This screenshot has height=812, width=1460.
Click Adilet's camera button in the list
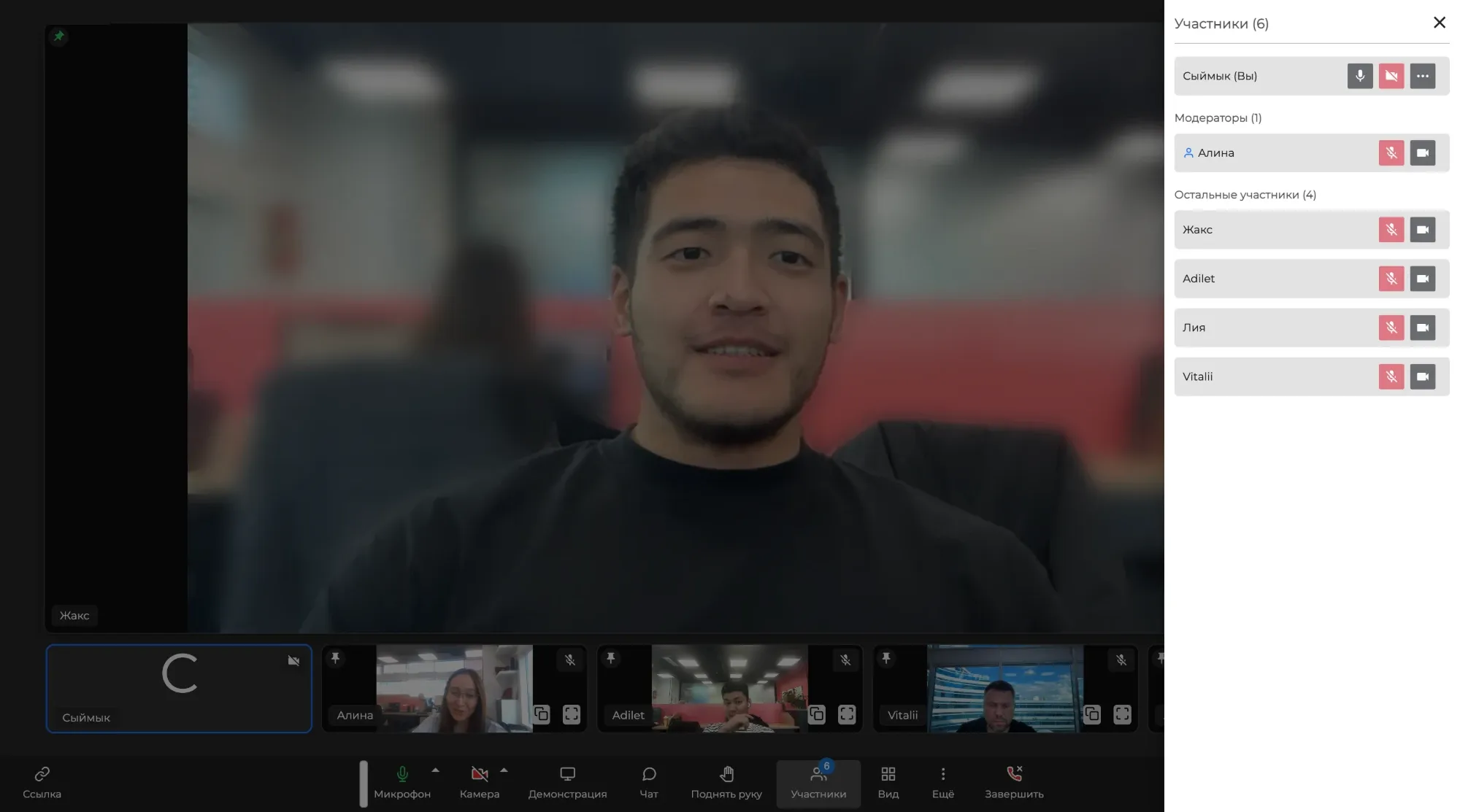[x=1423, y=279]
